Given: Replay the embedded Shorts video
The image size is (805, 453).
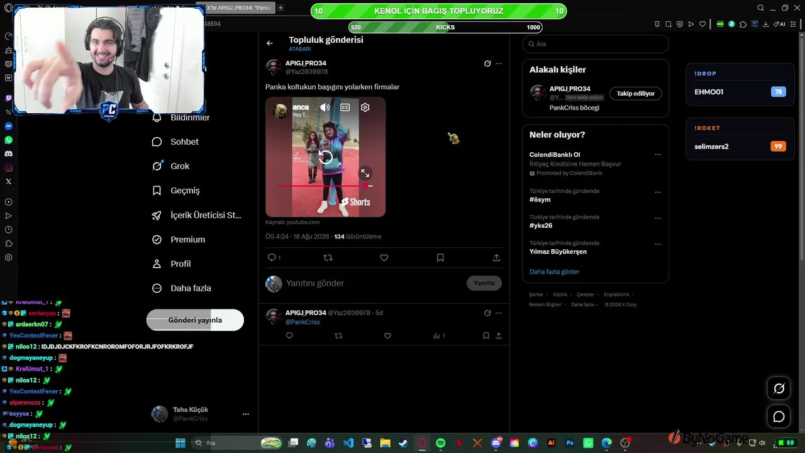Looking at the screenshot, I should pos(325,157).
